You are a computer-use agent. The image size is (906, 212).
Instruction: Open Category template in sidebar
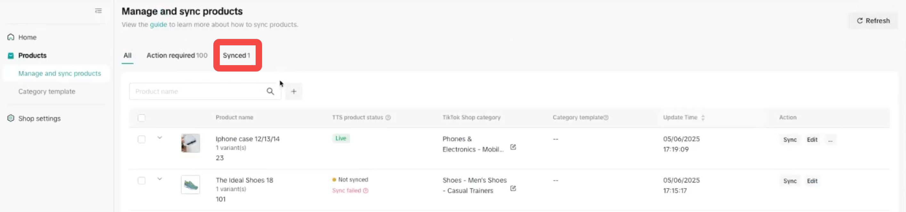47,91
